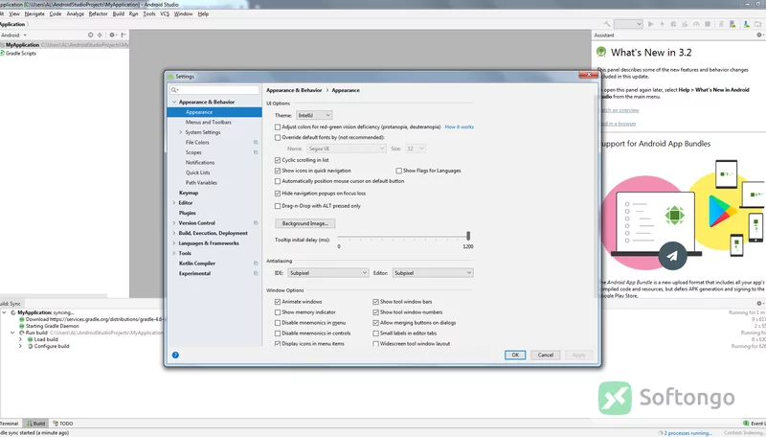Open the AVD Manager toolbar icon
The image size is (766, 437).
click(732, 24)
